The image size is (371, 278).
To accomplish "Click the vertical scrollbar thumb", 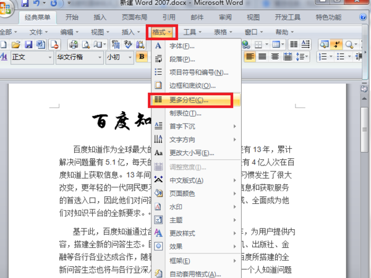I will [364, 130].
